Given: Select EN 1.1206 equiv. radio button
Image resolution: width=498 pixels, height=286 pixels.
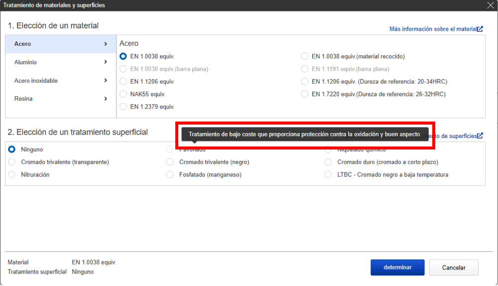Looking at the screenshot, I should pyautogui.click(x=124, y=81).
